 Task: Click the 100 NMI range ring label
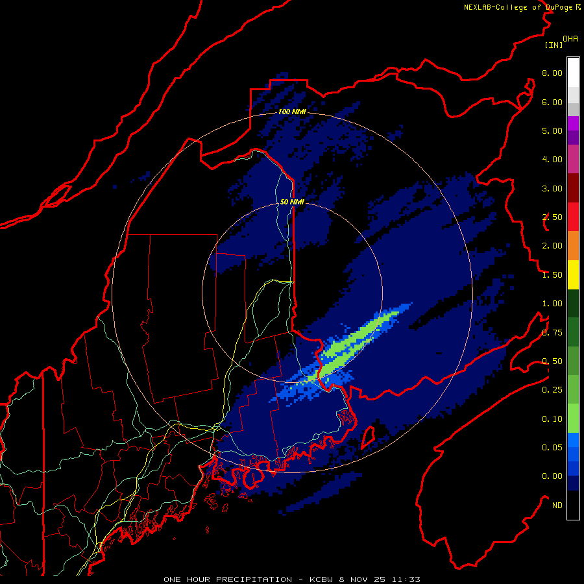point(292,112)
